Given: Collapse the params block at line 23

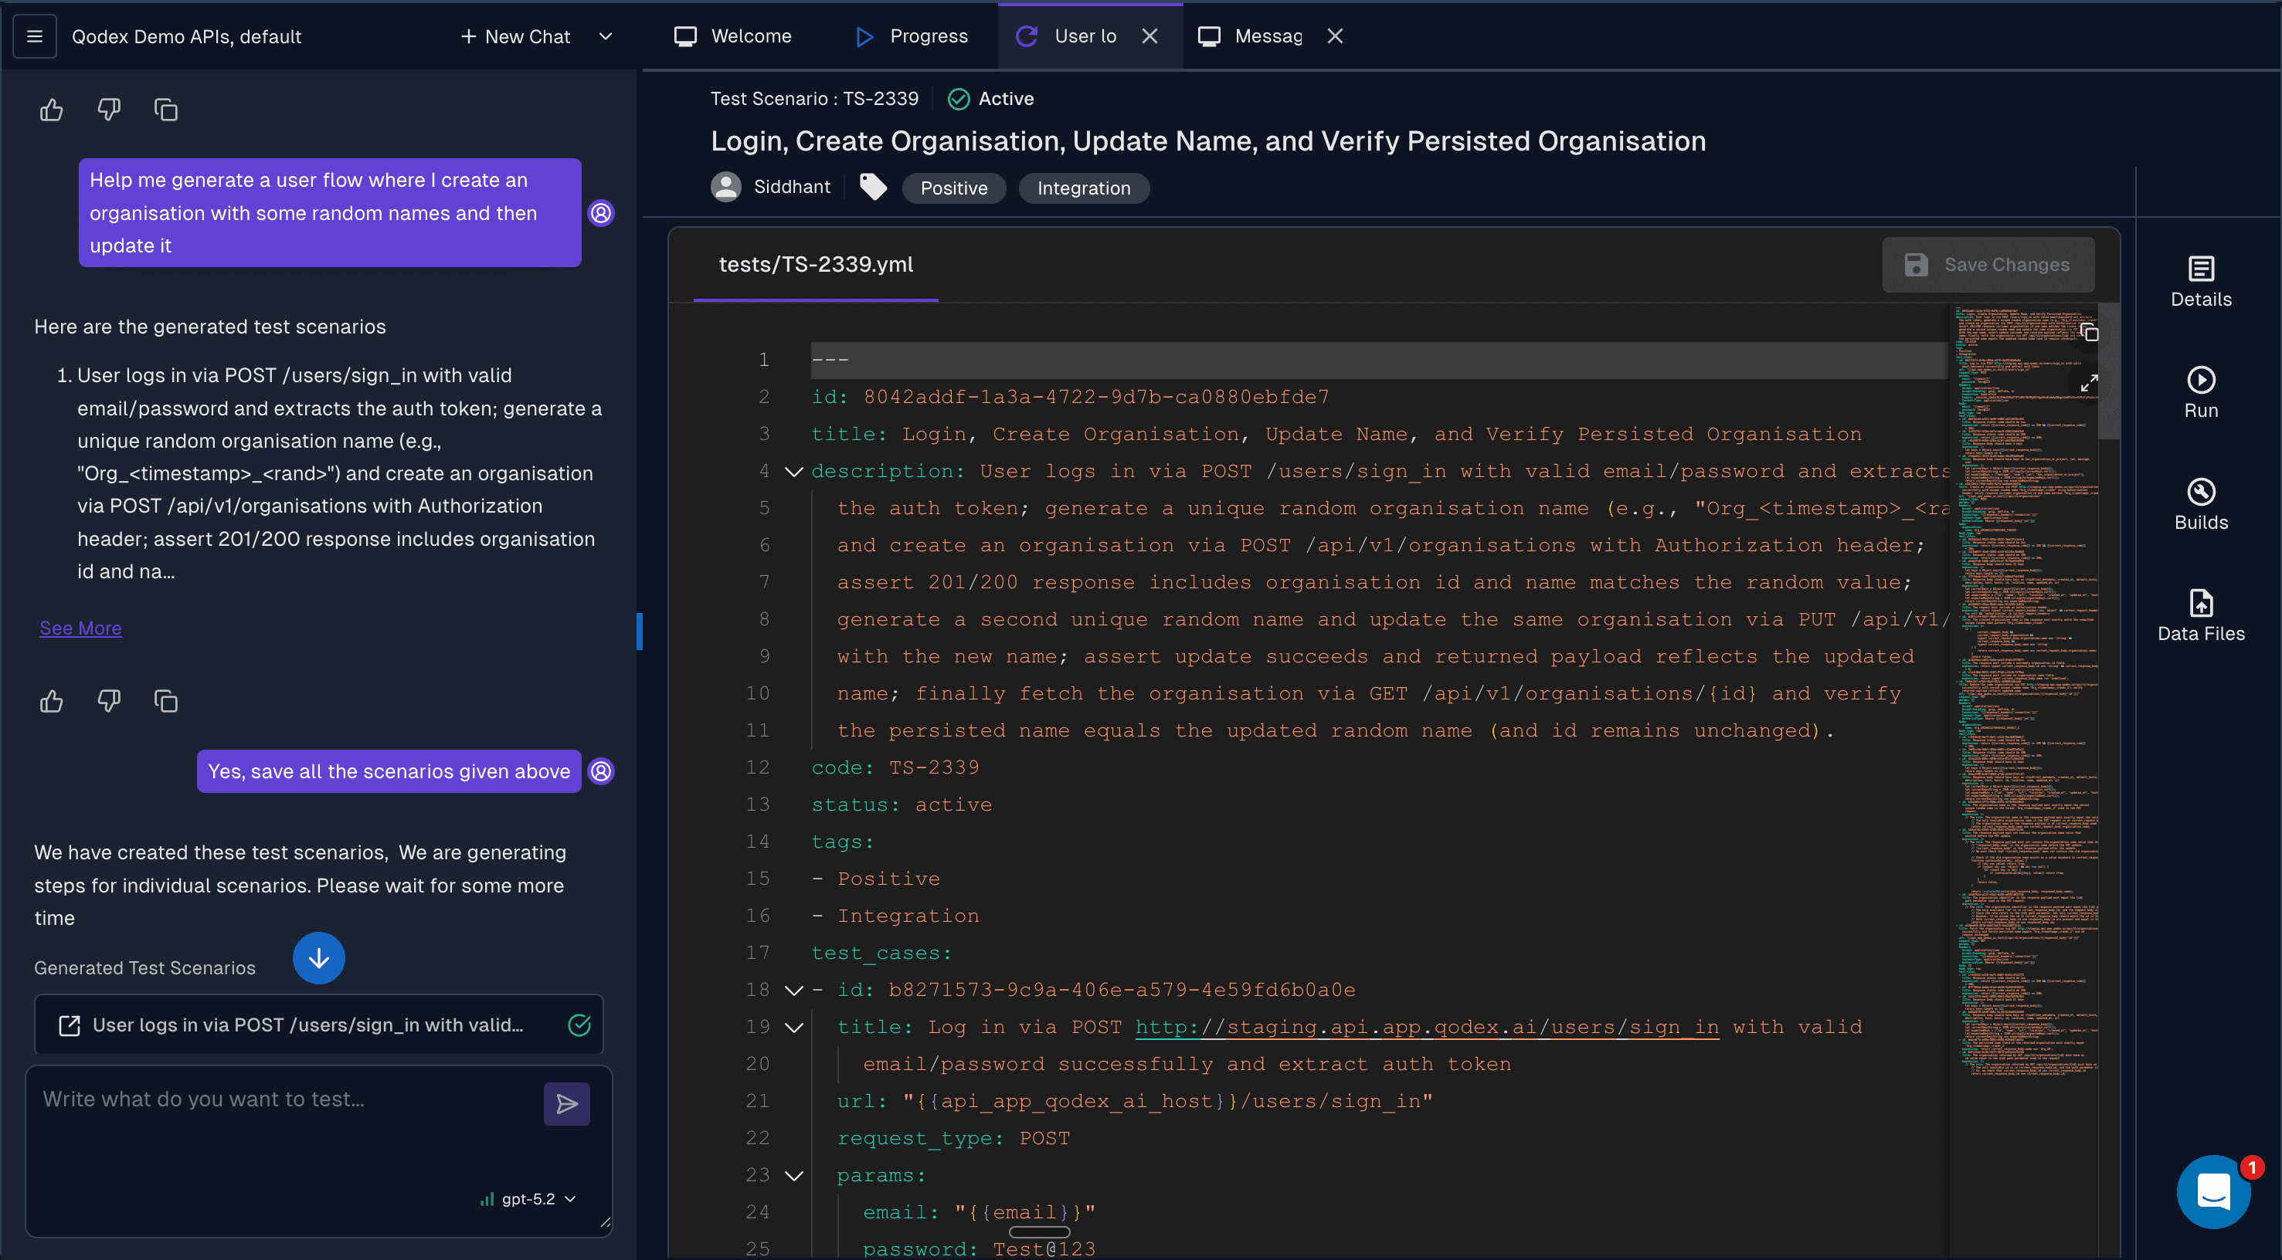Looking at the screenshot, I should coord(793,1176).
